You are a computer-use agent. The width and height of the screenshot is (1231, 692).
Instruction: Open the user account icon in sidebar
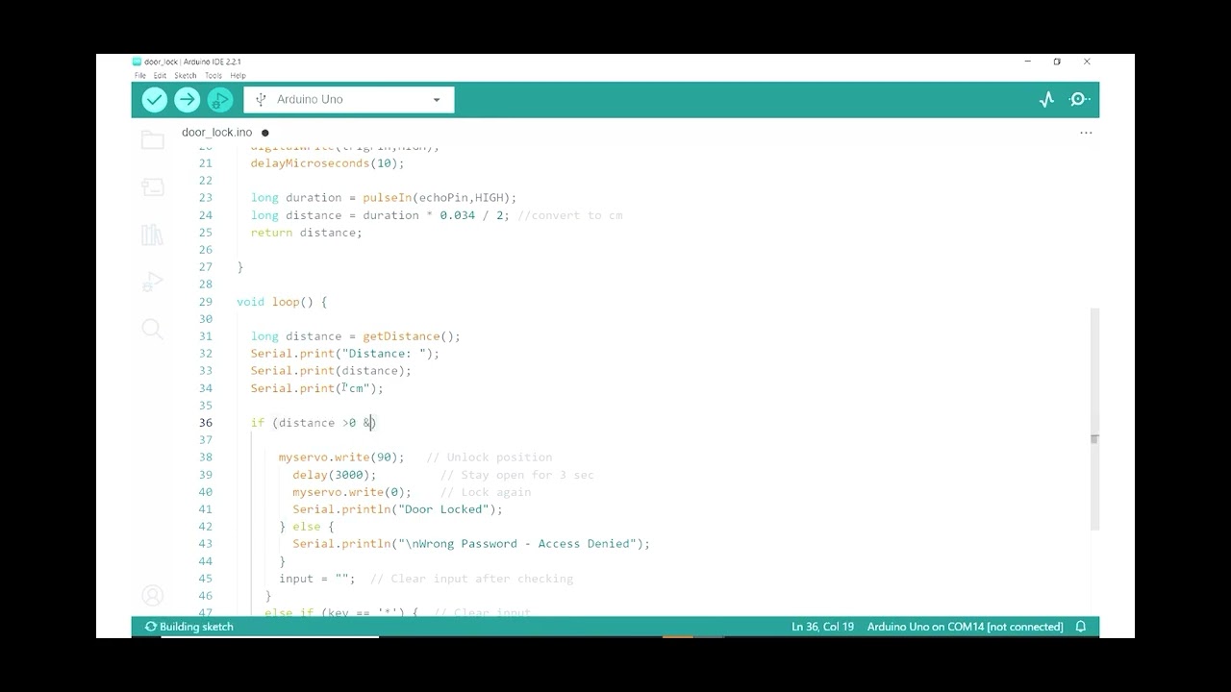point(152,595)
